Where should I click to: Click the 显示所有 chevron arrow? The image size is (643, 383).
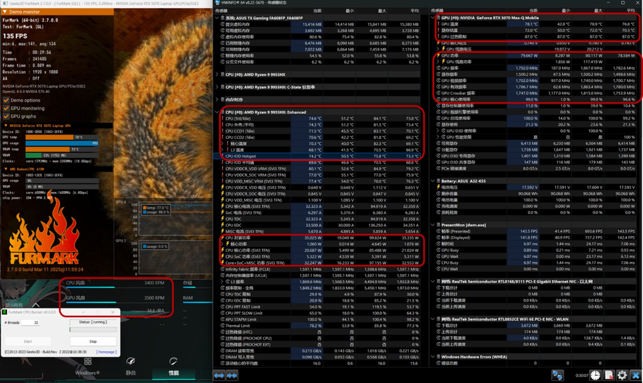(x=36, y=305)
